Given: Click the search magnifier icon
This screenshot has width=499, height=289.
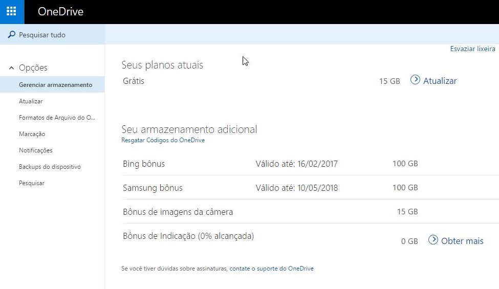Looking at the screenshot, I should [x=11, y=34].
